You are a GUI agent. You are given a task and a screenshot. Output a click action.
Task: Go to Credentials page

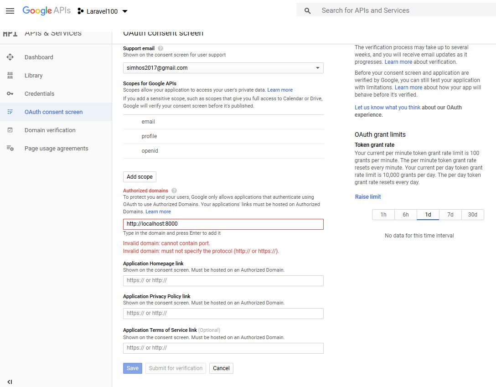[x=40, y=93]
